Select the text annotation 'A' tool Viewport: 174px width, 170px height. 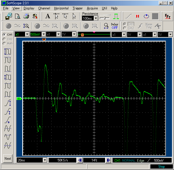pyautogui.click(x=48, y=16)
